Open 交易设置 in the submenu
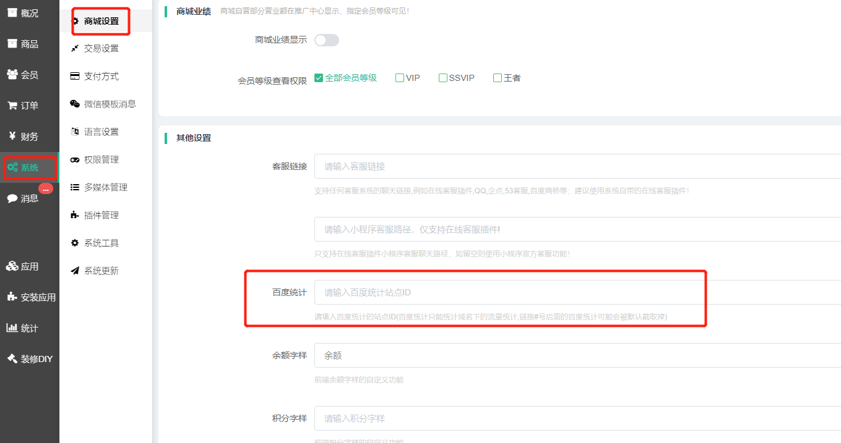 point(101,48)
